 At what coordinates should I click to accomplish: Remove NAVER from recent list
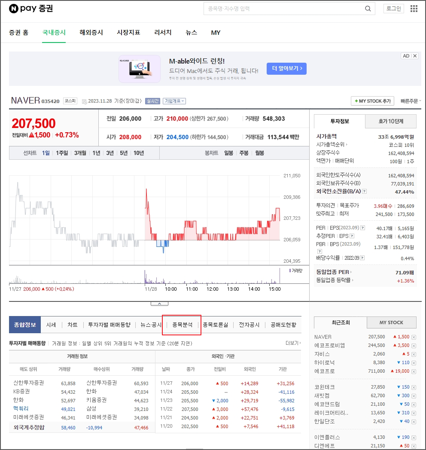coord(414,337)
